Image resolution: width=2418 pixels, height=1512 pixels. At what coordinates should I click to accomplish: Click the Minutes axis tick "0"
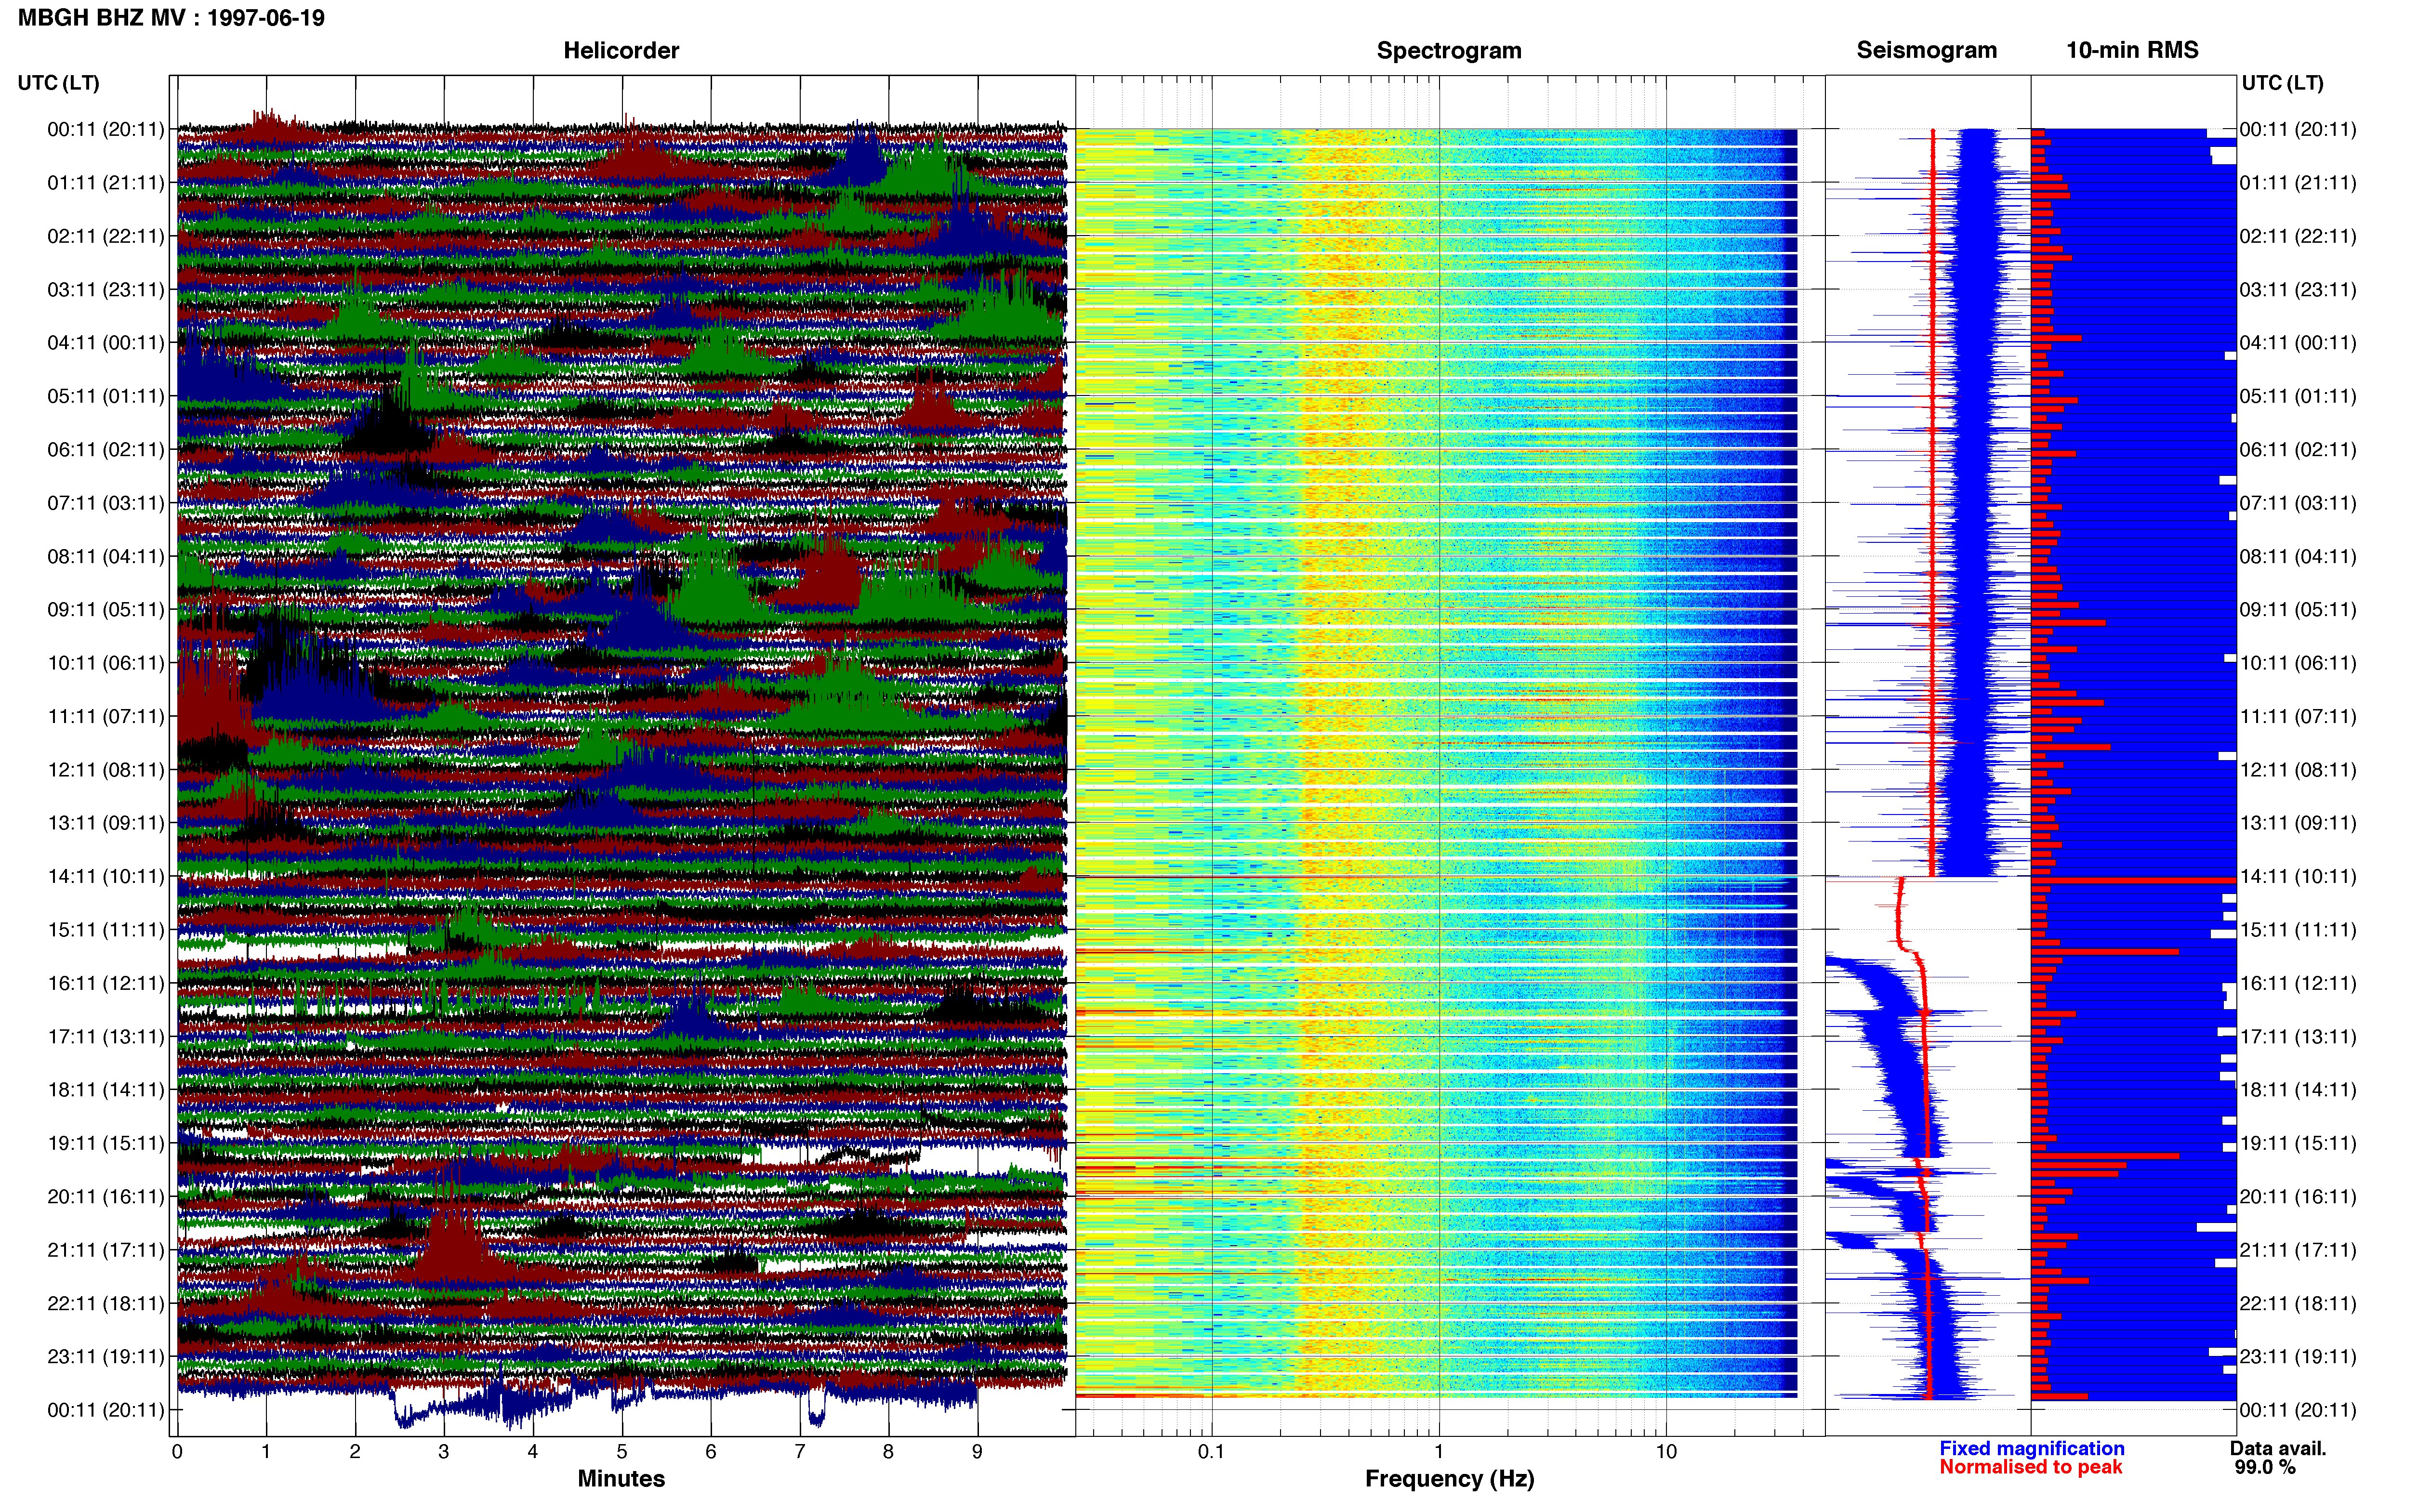click(x=177, y=1451)
